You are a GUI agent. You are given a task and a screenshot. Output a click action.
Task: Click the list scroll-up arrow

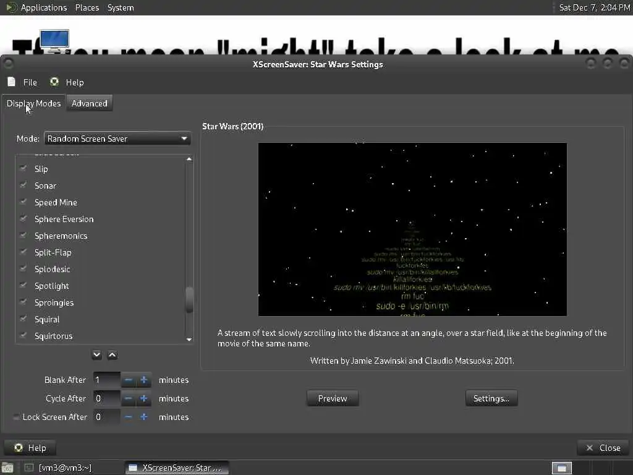(x=189, y=159)
